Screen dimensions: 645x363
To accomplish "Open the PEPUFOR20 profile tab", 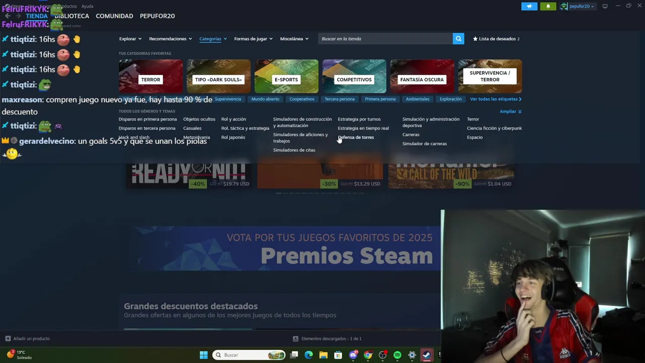I will tap(157, 16).
